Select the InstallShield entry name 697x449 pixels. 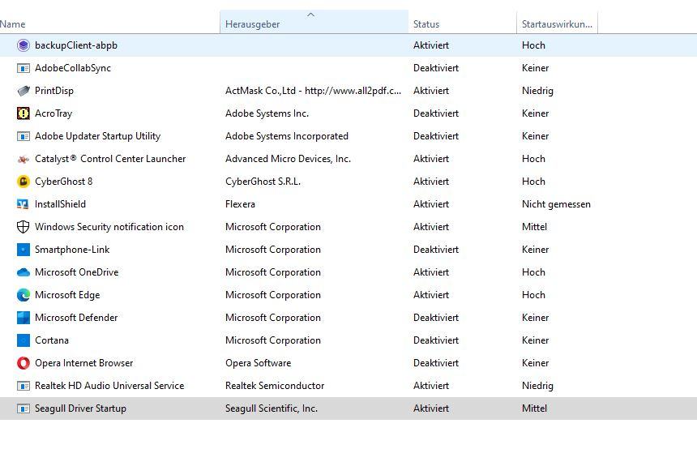click(x=61, y=204)
